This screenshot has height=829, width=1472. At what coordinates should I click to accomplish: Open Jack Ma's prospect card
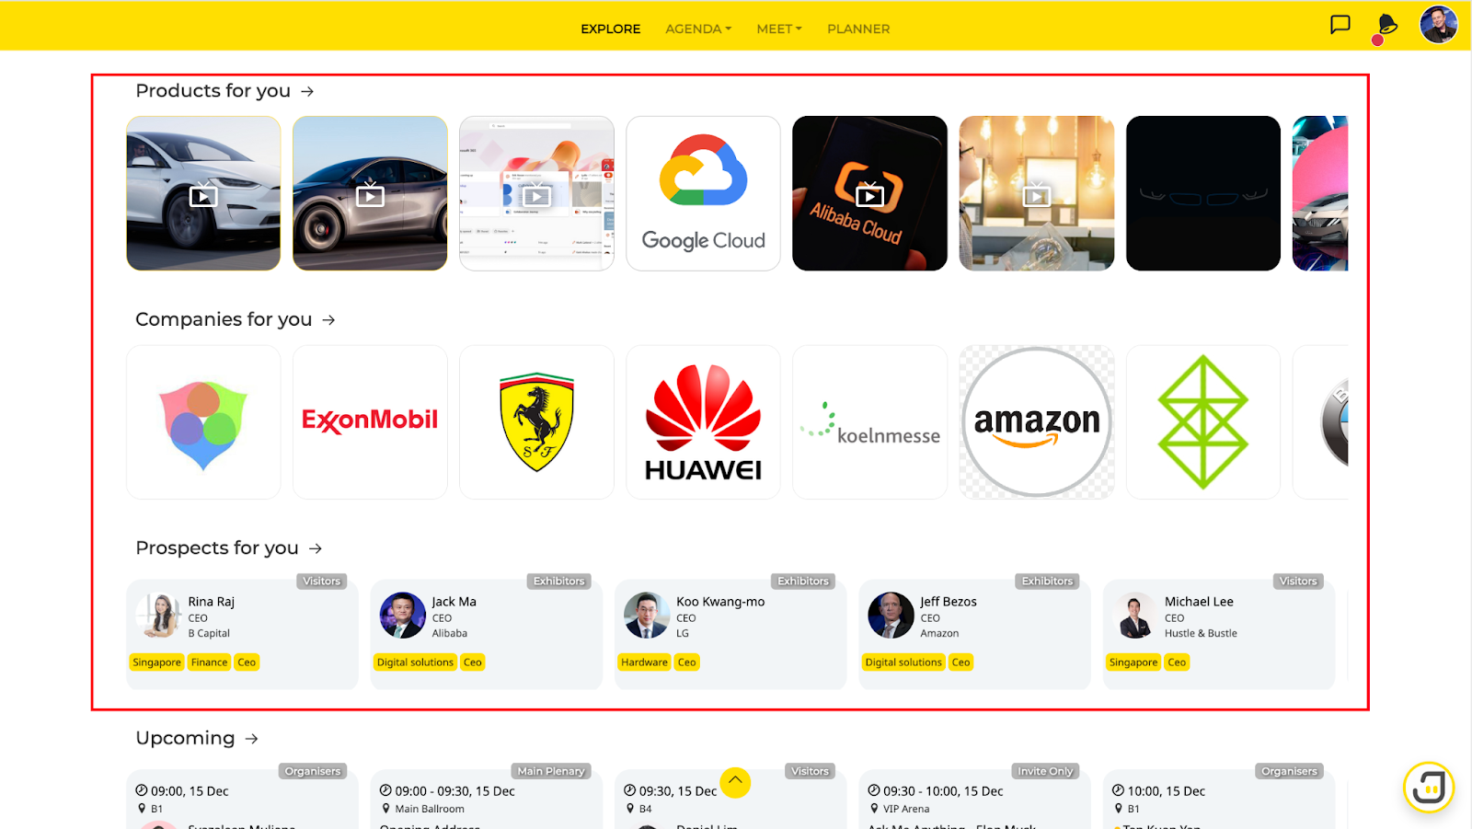pyautogui.click(x=486, y=634)
